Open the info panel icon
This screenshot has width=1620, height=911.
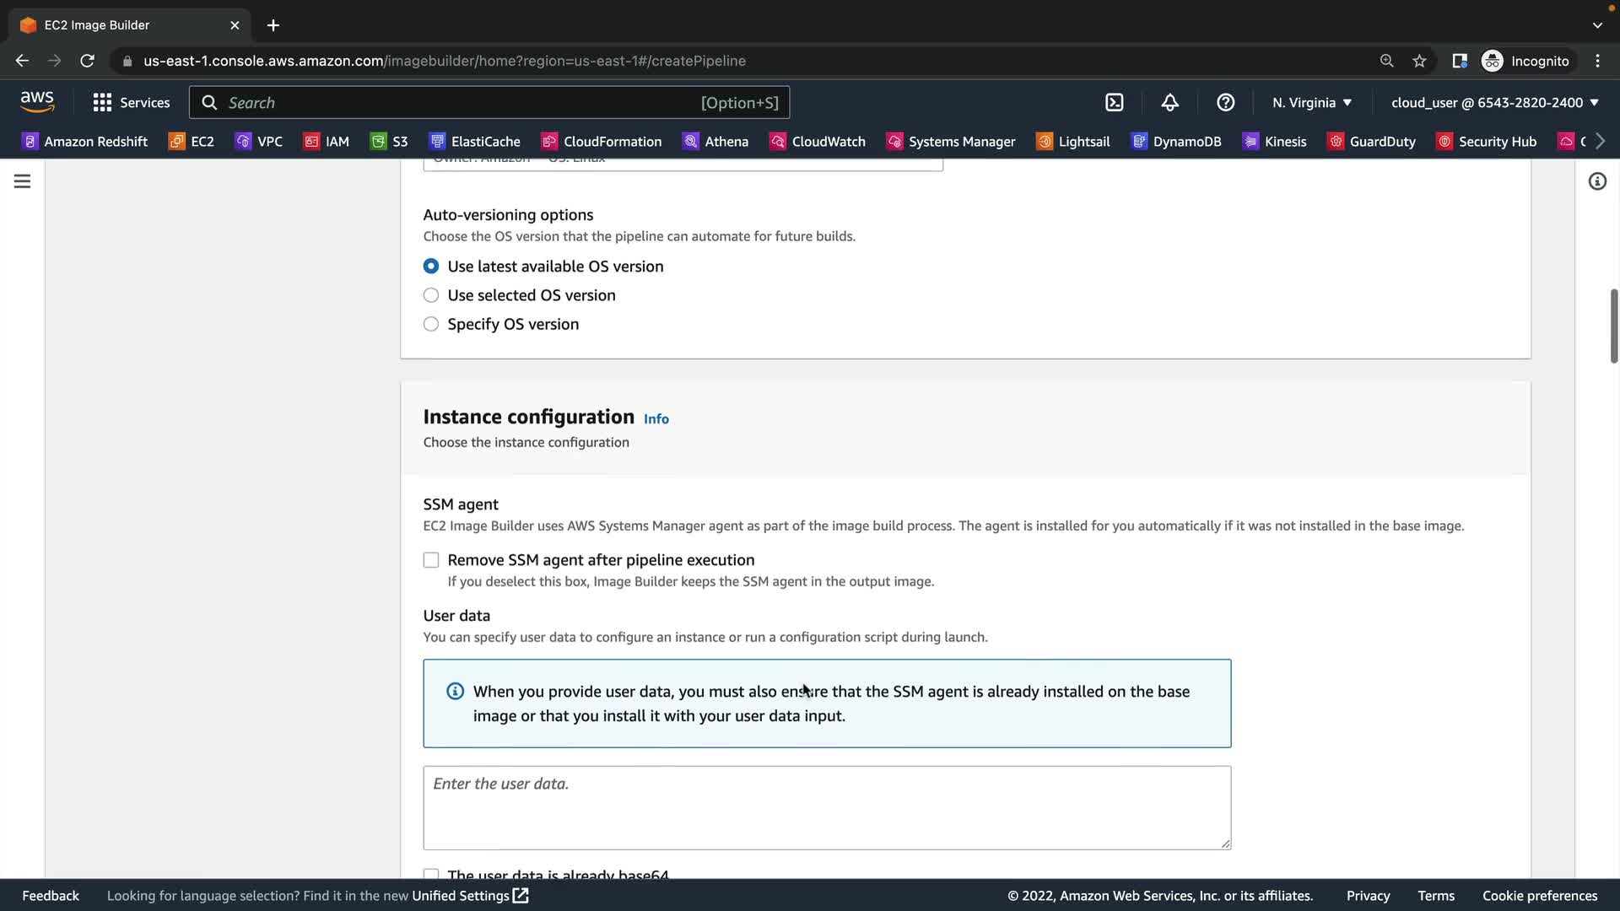(1596, 181)
